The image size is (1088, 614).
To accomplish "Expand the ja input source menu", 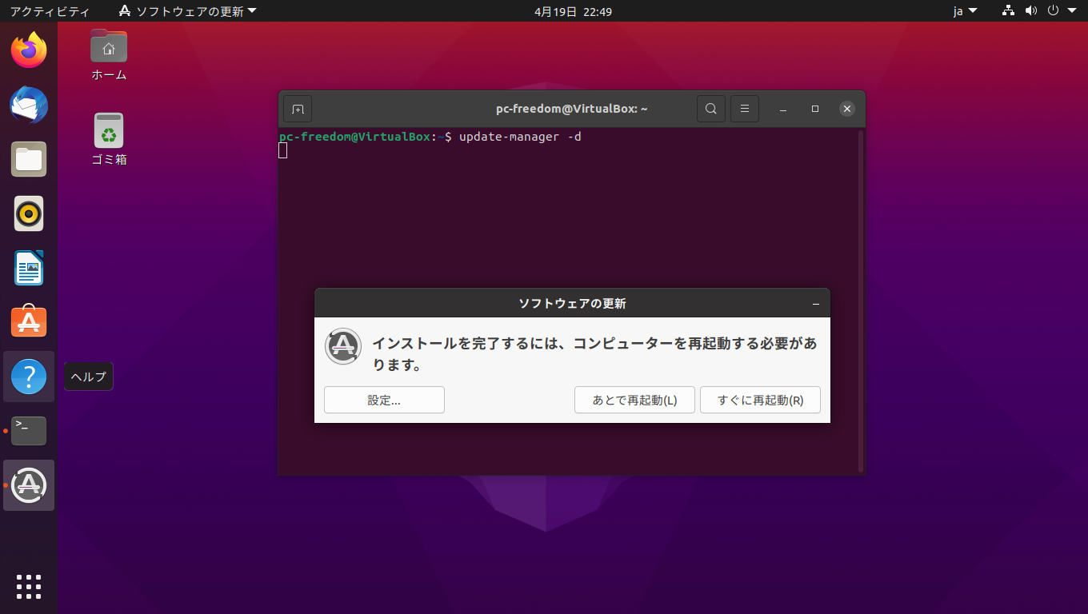I will point(965,11).
